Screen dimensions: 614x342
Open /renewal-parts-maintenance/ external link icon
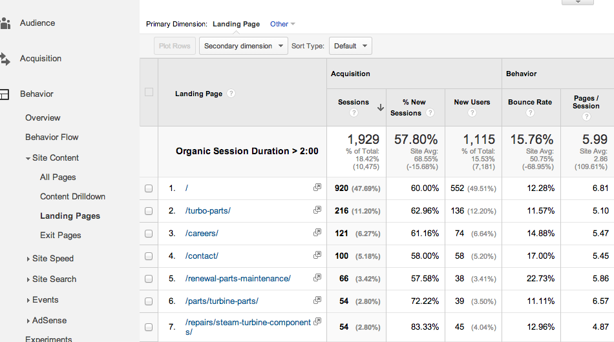tap(317, 277)
